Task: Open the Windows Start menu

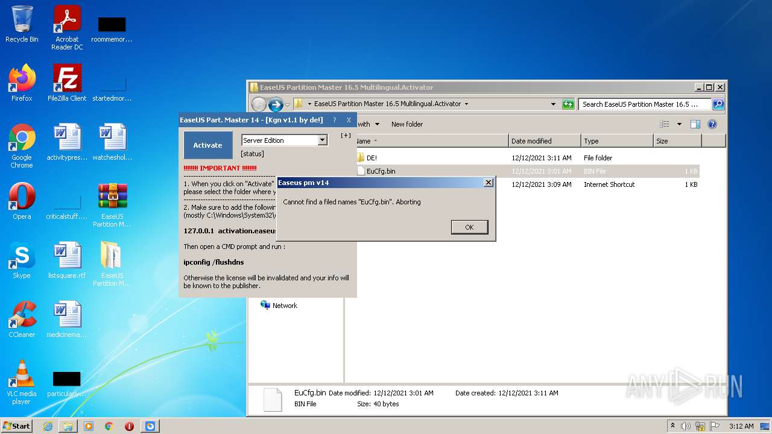Action: pyautogui.click(x=17, y=426)
